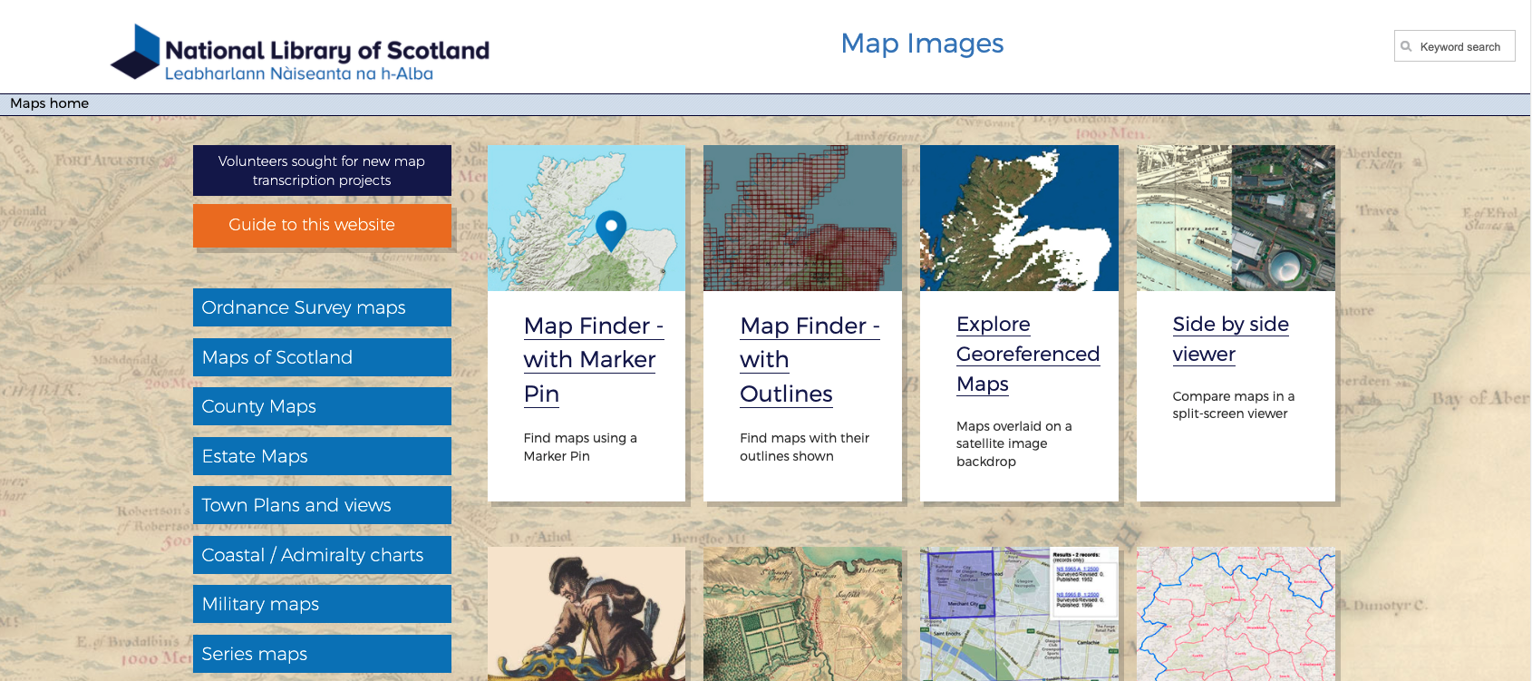This screenshot has width=1532, height=681.
Task: Click Volunteers sought for transcription projects banner
Action: pyautogui.click(x=322, y=170)
